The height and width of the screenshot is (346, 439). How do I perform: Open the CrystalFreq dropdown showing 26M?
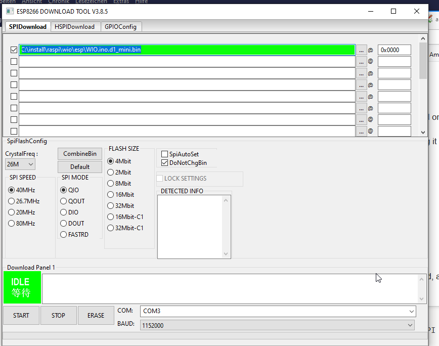[19, 164]
